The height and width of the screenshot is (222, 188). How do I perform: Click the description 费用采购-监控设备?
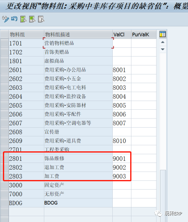78,96
